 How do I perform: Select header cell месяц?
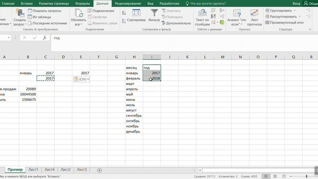click(134, 68)
